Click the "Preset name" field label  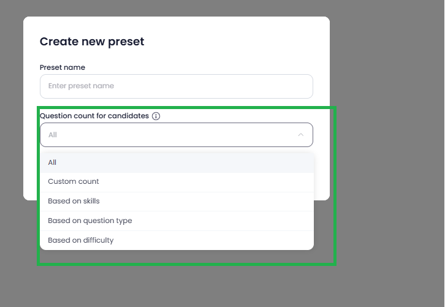(63, 67)
